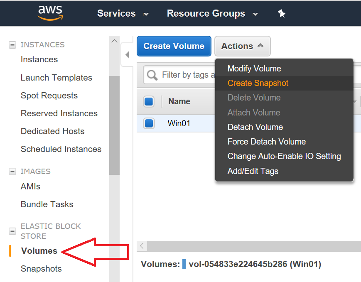Click the search magnifier in filter box
361x282 pixels.
[x=152, y=75]
